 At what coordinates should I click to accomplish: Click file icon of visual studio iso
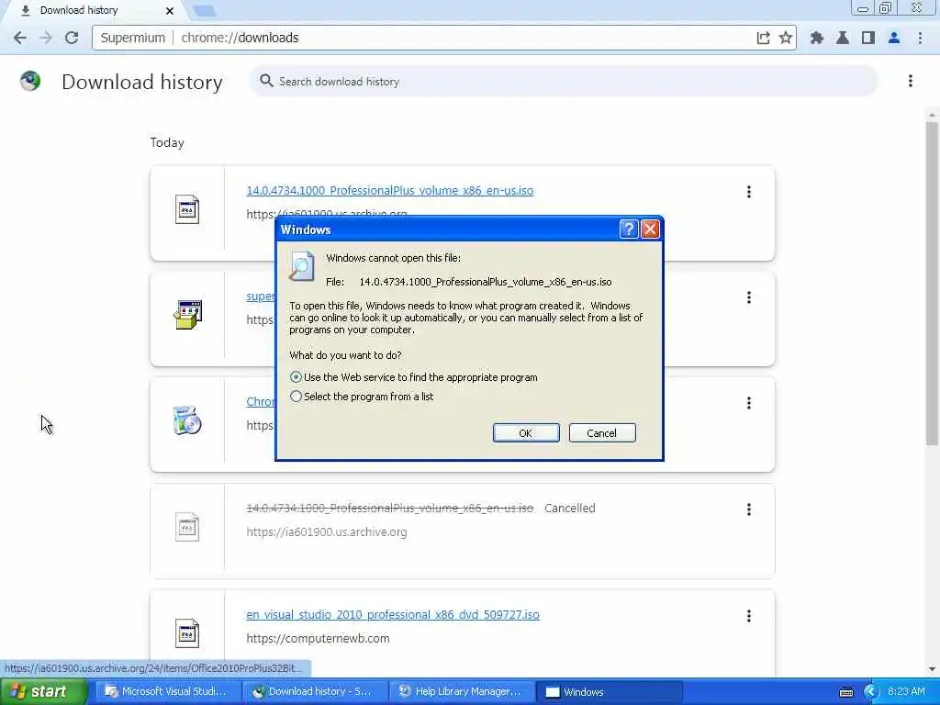[187, 633]
